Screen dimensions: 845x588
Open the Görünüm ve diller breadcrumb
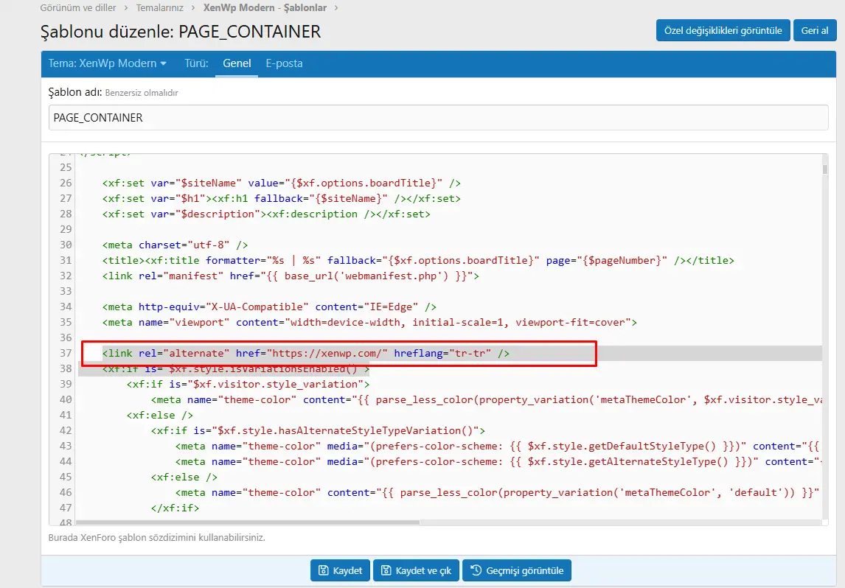point(78,7)
